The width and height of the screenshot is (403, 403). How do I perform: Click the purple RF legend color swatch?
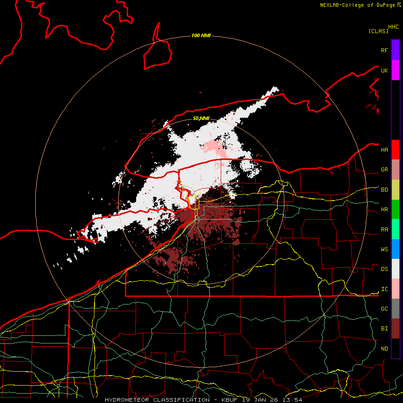click(x=395, y=50)
